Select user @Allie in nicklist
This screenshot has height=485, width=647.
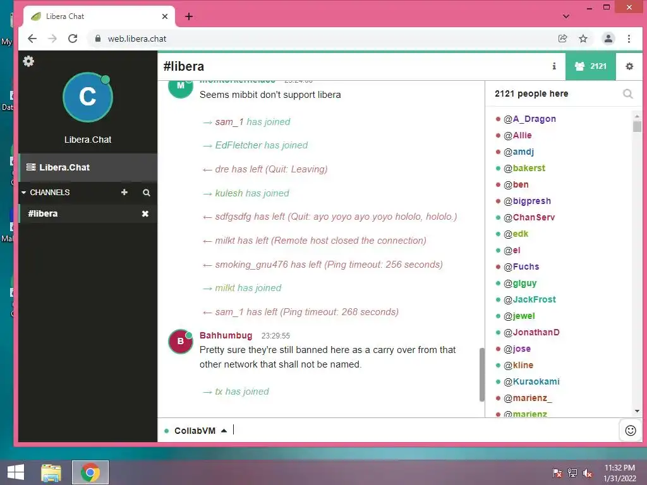click(x=517, y=135)
